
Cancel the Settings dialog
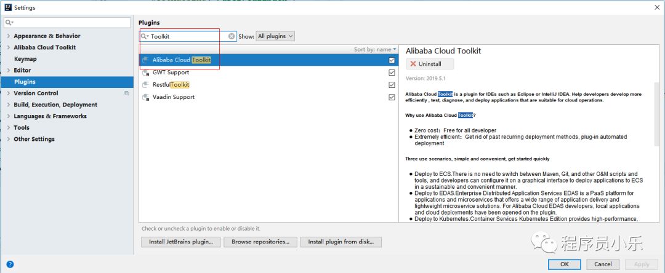(x=603, y=264)
